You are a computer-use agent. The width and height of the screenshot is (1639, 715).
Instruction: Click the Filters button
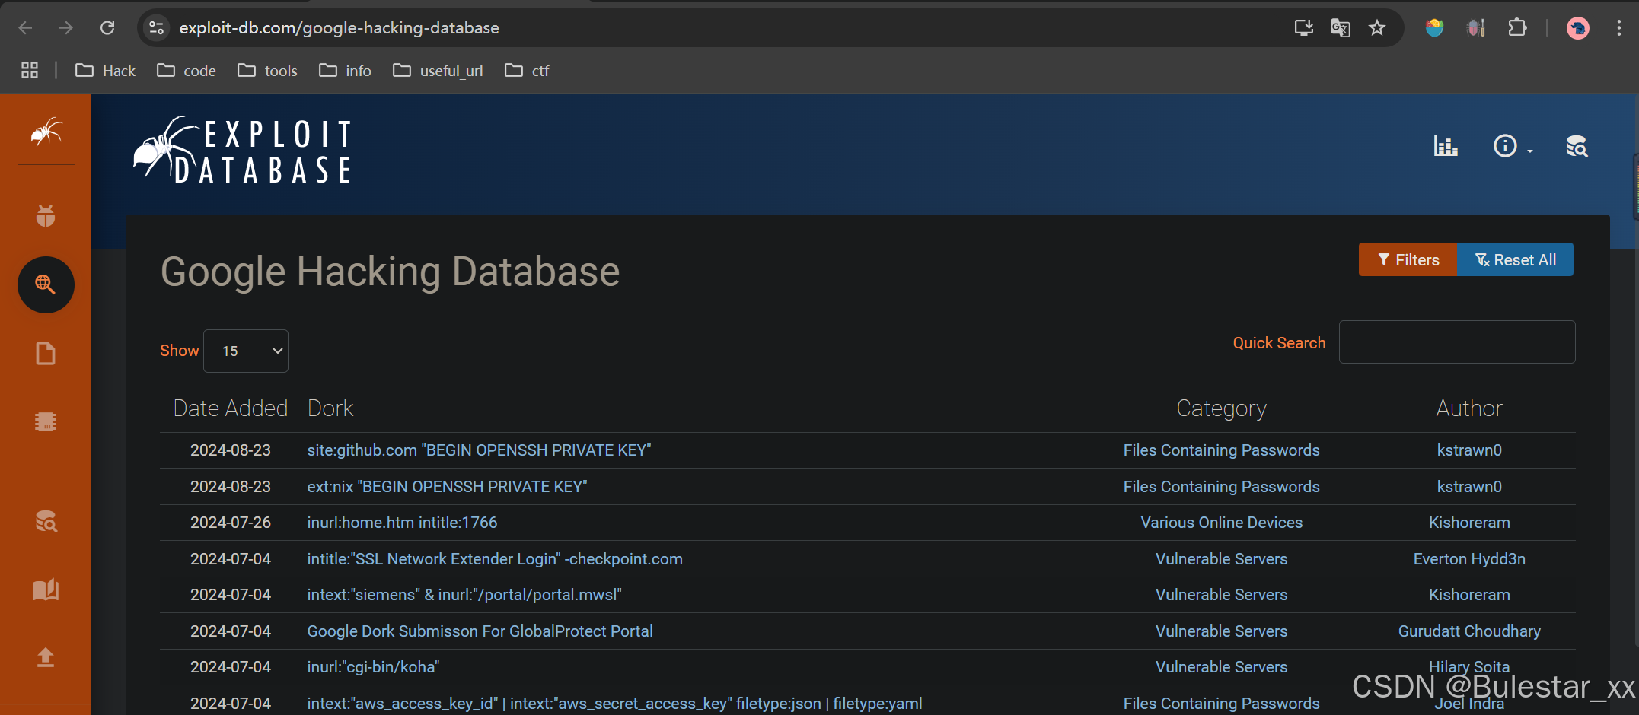click(x=1408, y=260)
